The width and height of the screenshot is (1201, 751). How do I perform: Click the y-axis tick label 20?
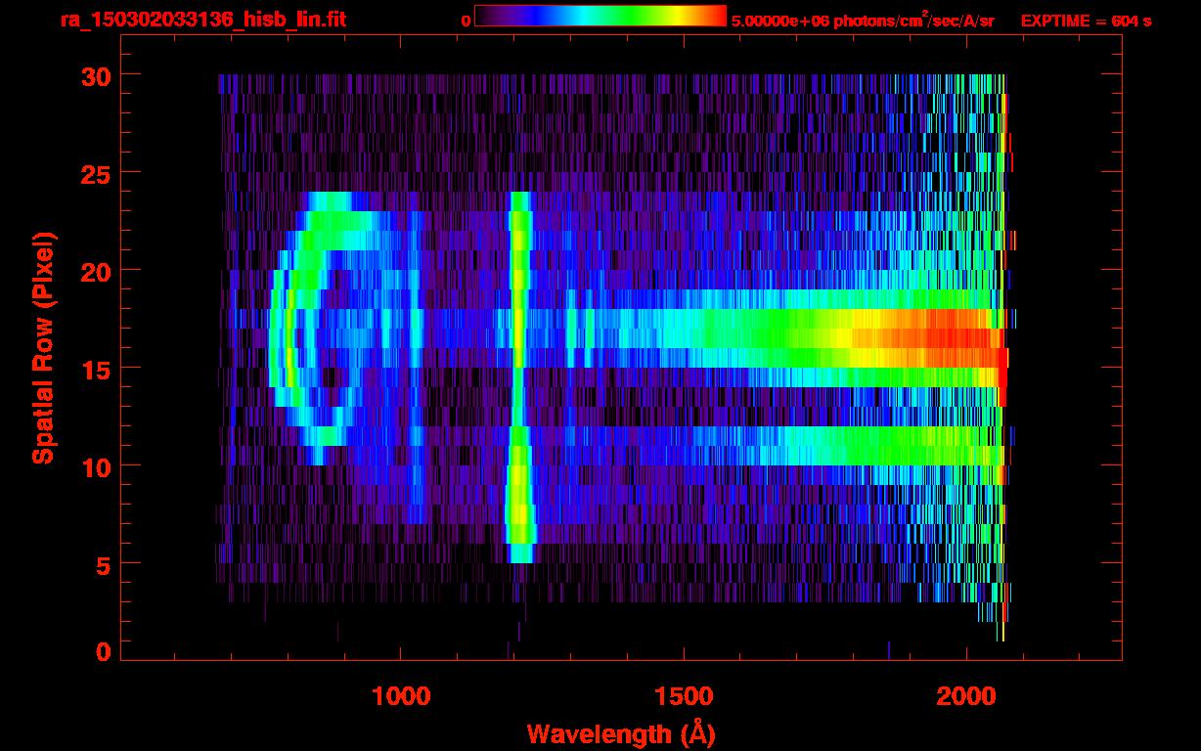[94, 271]
